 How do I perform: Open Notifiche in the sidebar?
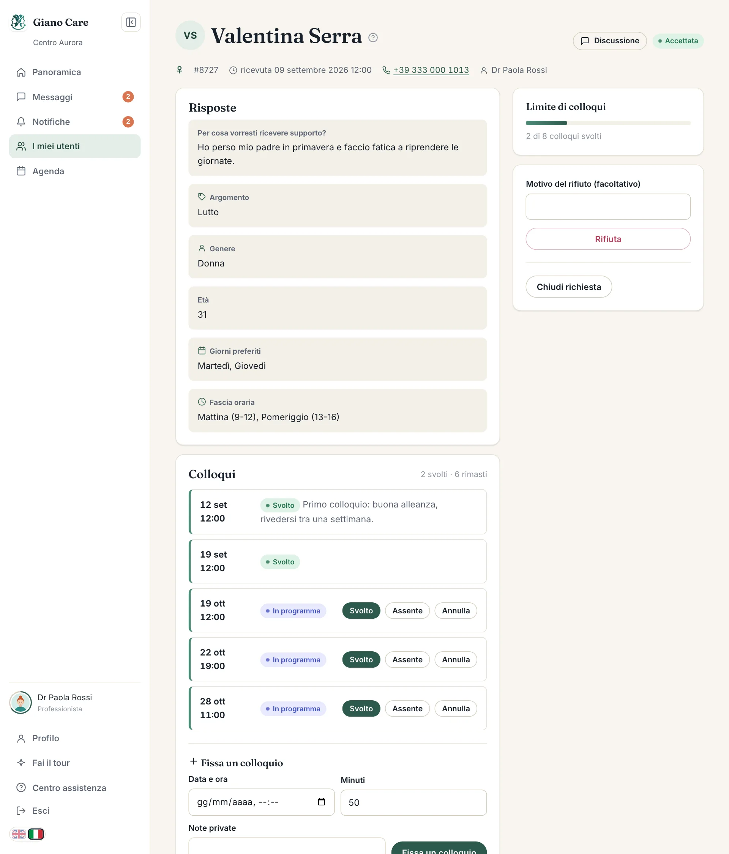click(x=75, y=121)
